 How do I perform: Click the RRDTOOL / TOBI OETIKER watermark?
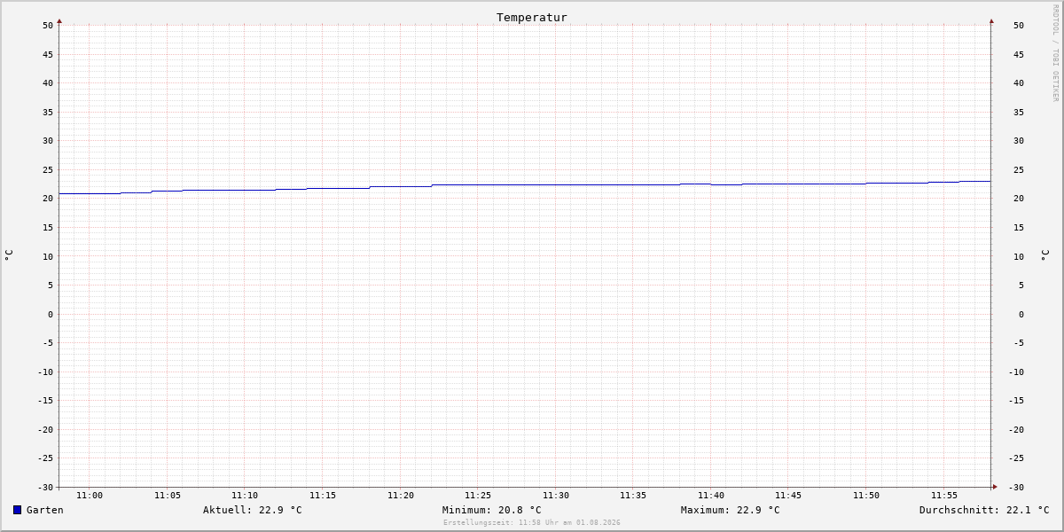[x=1055, y=52]
